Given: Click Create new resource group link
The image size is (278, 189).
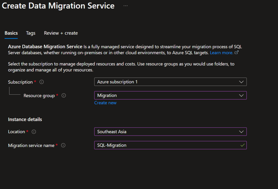Looking at the screenshot, I should click(x=105, y=103).
